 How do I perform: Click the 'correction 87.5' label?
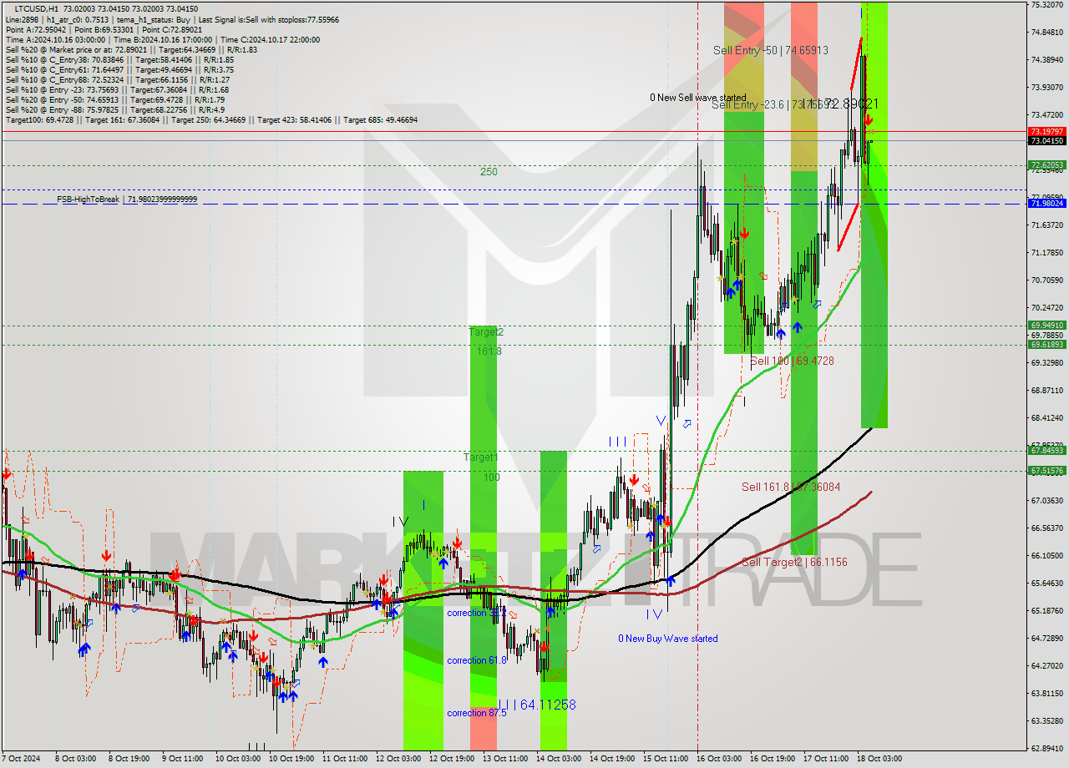(477, 713)
